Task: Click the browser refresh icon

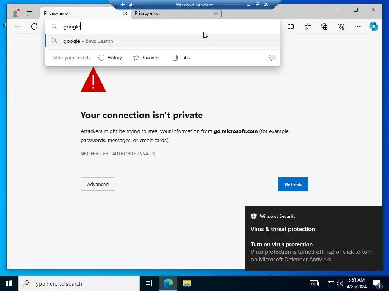Action: click(x=34, y=27)
